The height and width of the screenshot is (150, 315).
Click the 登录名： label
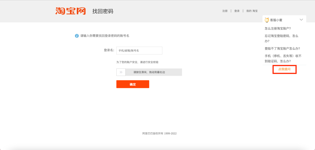[x=109, y=50]
